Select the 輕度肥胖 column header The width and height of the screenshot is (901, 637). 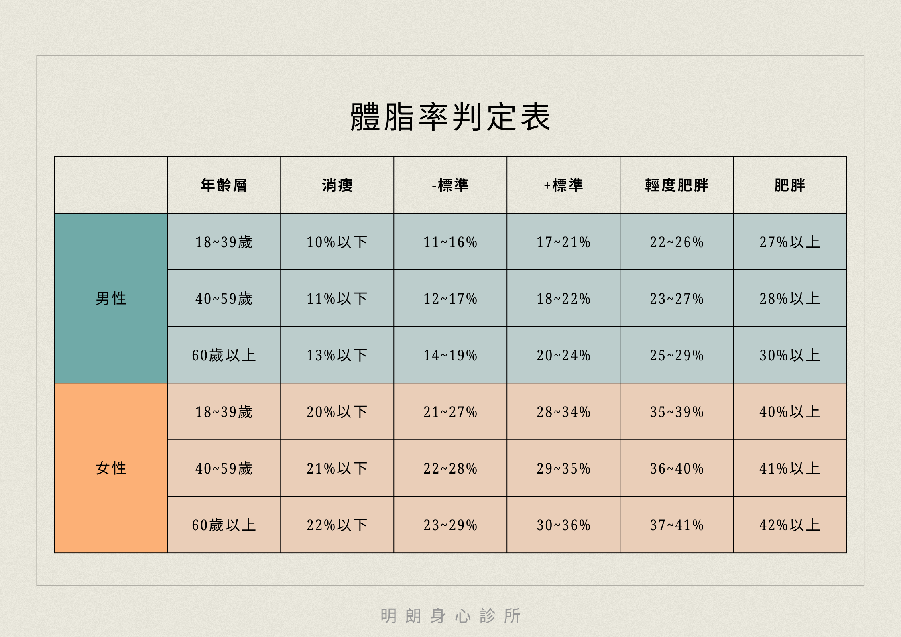coord(677,185)
